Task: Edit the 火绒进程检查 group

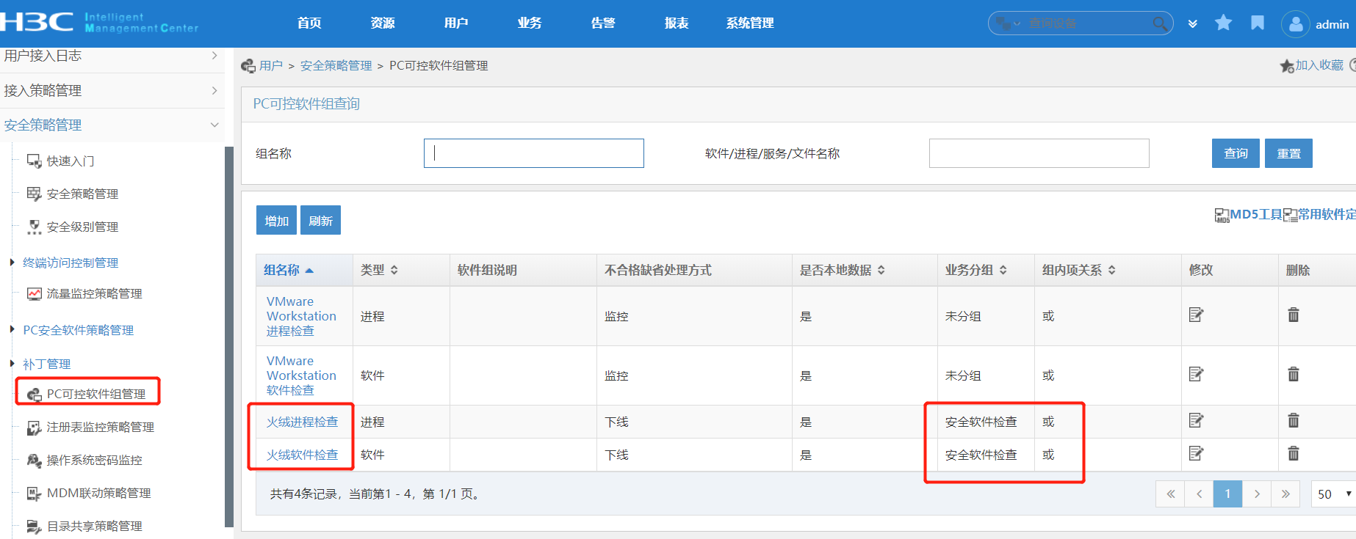Action: [x=1196, y=420]
